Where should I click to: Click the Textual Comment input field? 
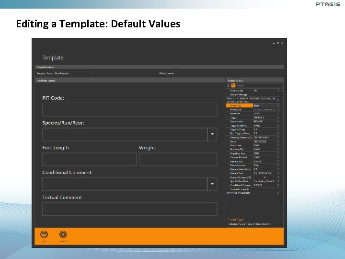coord(129,209)
